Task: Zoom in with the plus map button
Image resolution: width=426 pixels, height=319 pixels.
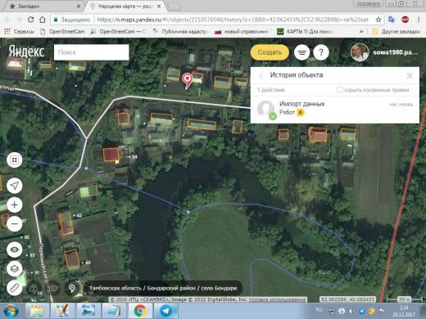Action: point(15,204)
